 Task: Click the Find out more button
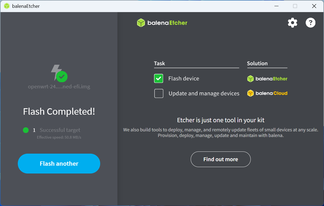[x=221, y=159]
